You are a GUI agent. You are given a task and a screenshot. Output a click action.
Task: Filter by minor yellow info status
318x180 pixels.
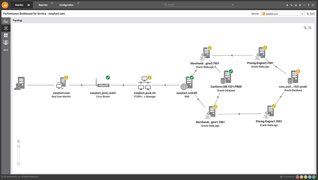(306, 177)
